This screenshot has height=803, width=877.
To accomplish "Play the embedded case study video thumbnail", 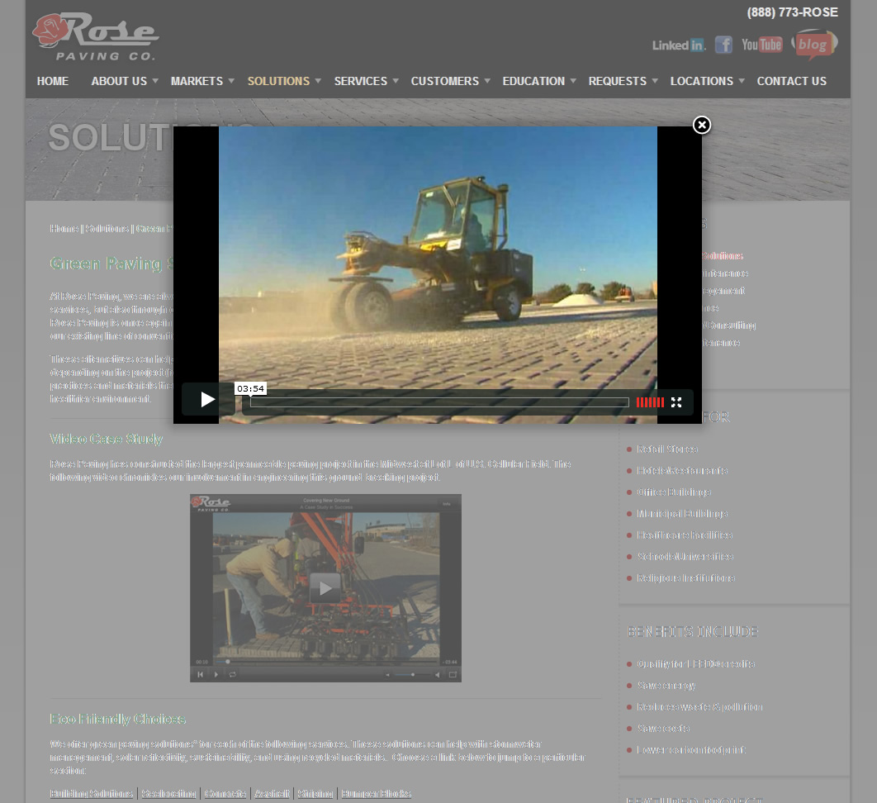I will pos(325,588).
